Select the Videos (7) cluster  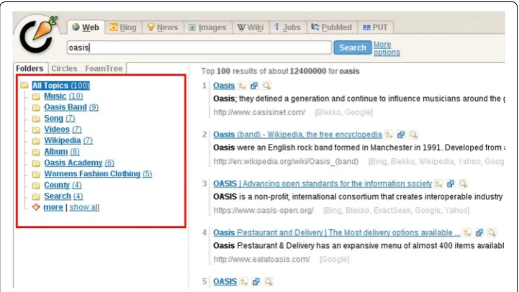(63, 129)
